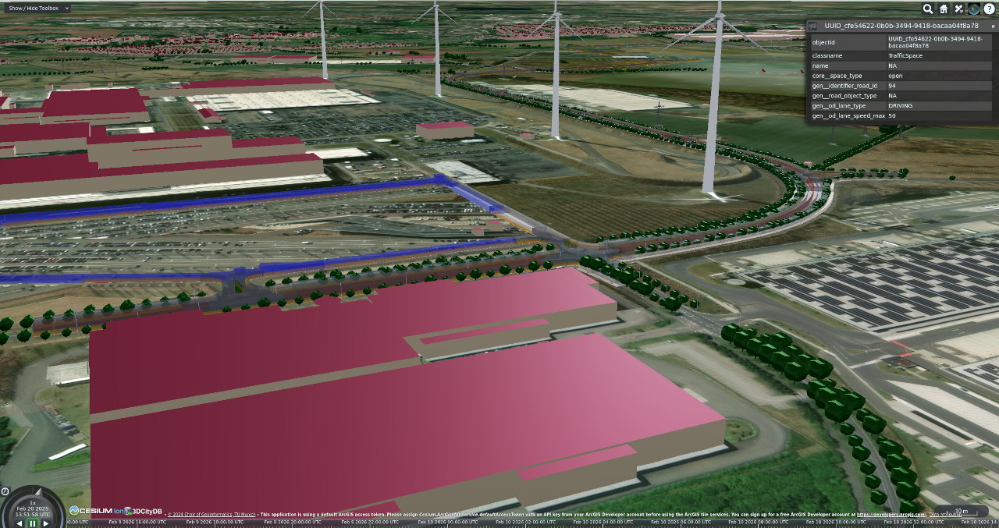Pause the animation clock
999x528 pixels.
click(x=33, y=523)
